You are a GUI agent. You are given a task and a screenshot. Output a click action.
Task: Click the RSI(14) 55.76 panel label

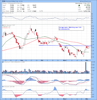click(8, 13)
